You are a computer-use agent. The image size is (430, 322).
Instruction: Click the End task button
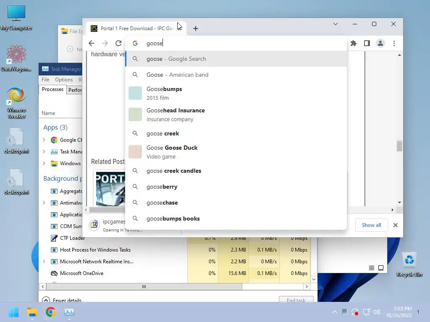pos(296,300)
